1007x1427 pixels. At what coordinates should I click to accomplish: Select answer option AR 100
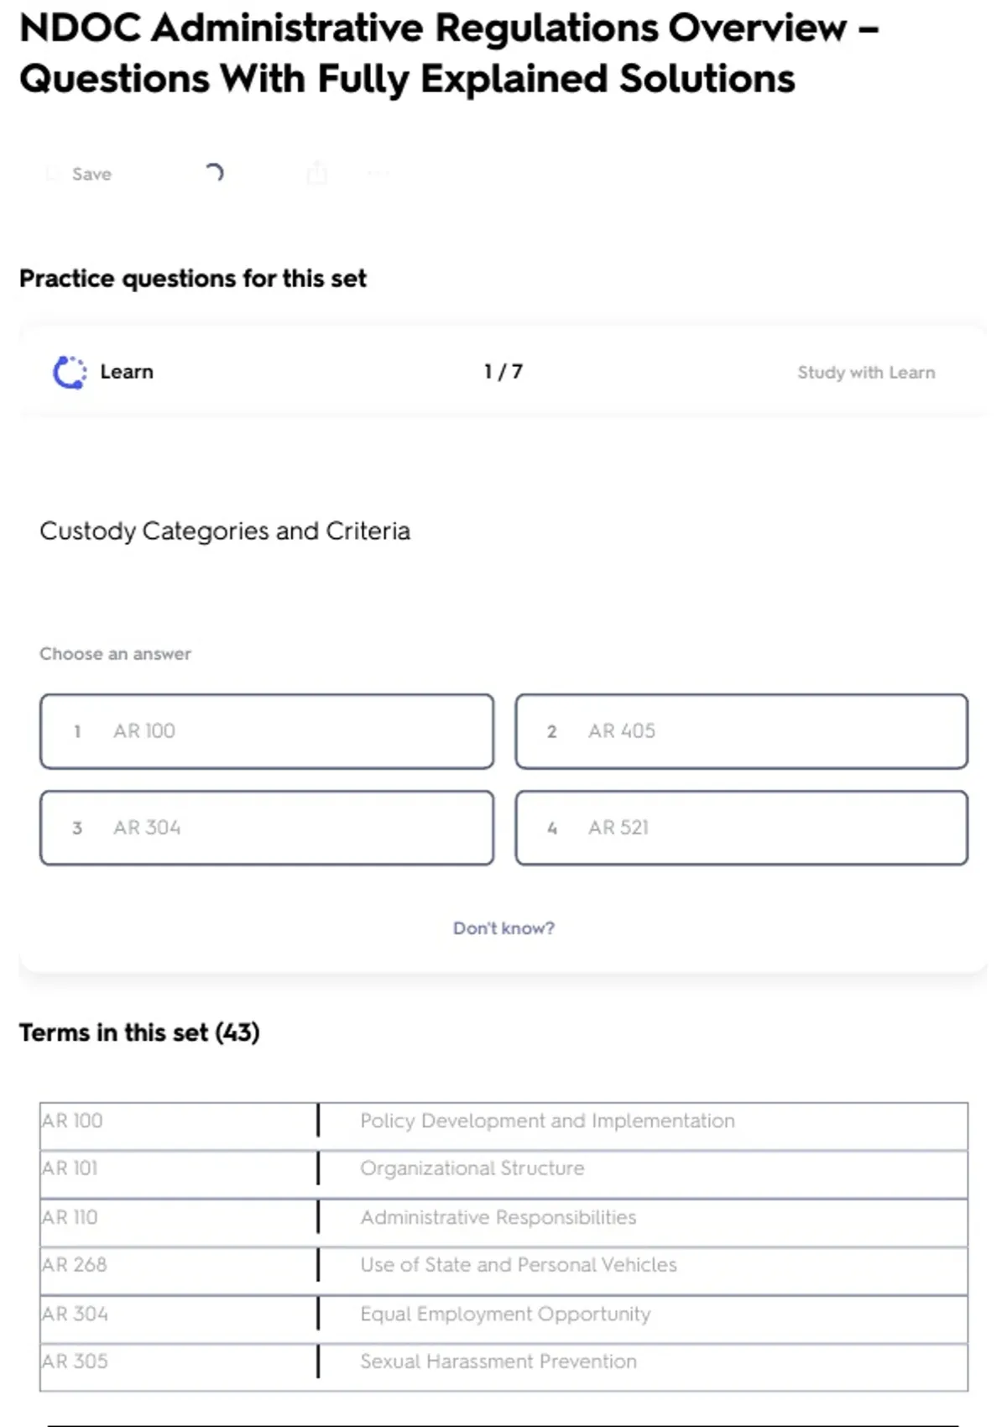click(267, 731)
